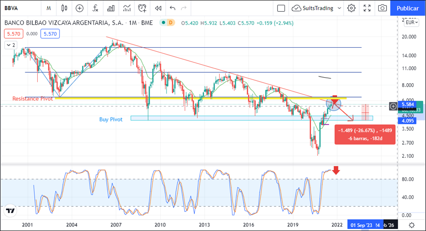This screenshot has width=426, height=231.
Task: Click the red 5.570 sell price button
Action: tap(13, 33)
